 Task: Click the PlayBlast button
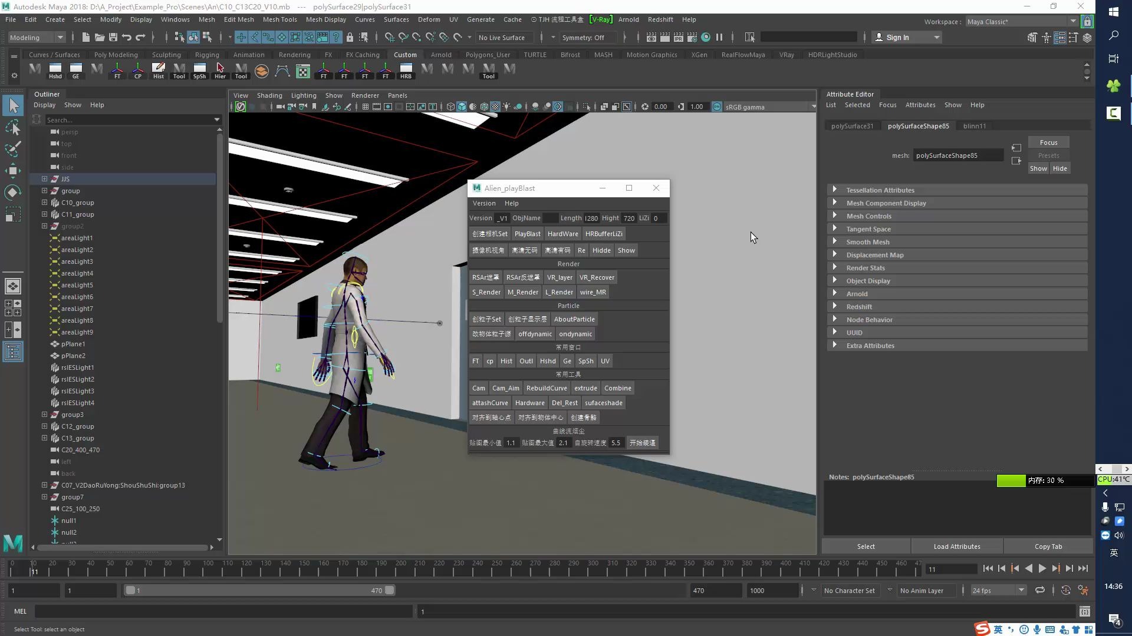click(527, 234)
